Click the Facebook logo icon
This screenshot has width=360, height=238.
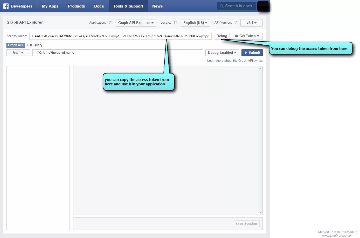[x=6, y=6]
